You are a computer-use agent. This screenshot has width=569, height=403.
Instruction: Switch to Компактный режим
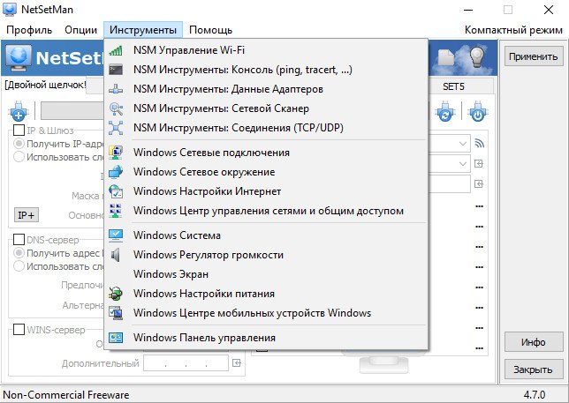513,30
